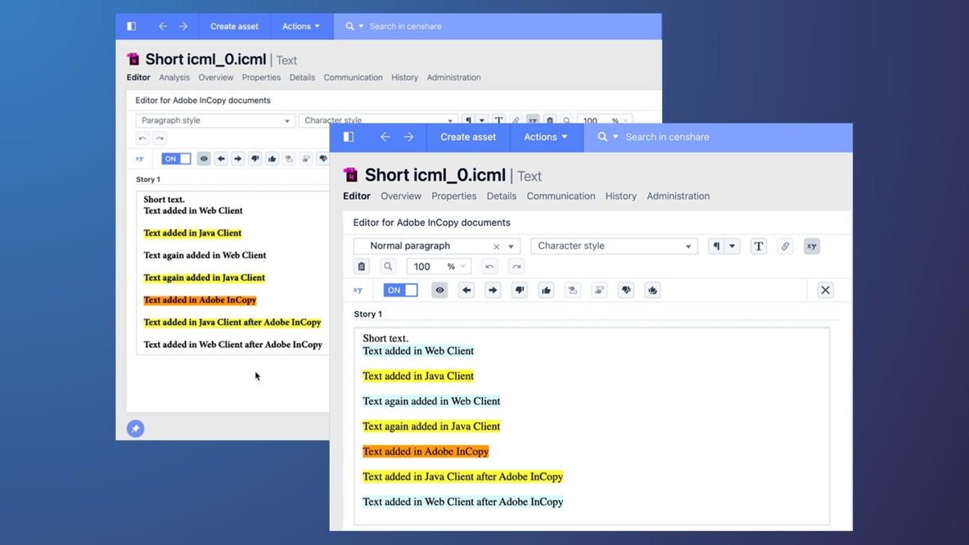Open search scope dropdown in front window
This screenshot has width=969, height=545.
coord(615,137)
